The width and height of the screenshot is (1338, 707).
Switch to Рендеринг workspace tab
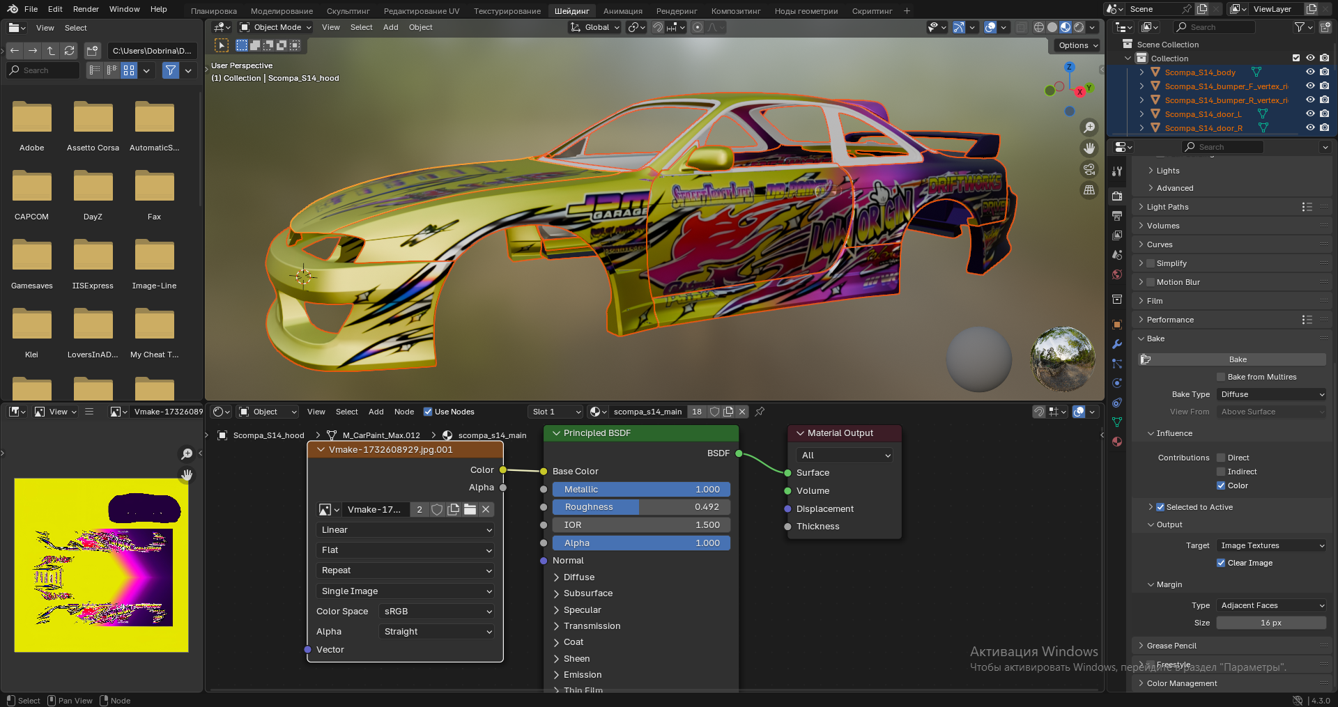point(677,11)
